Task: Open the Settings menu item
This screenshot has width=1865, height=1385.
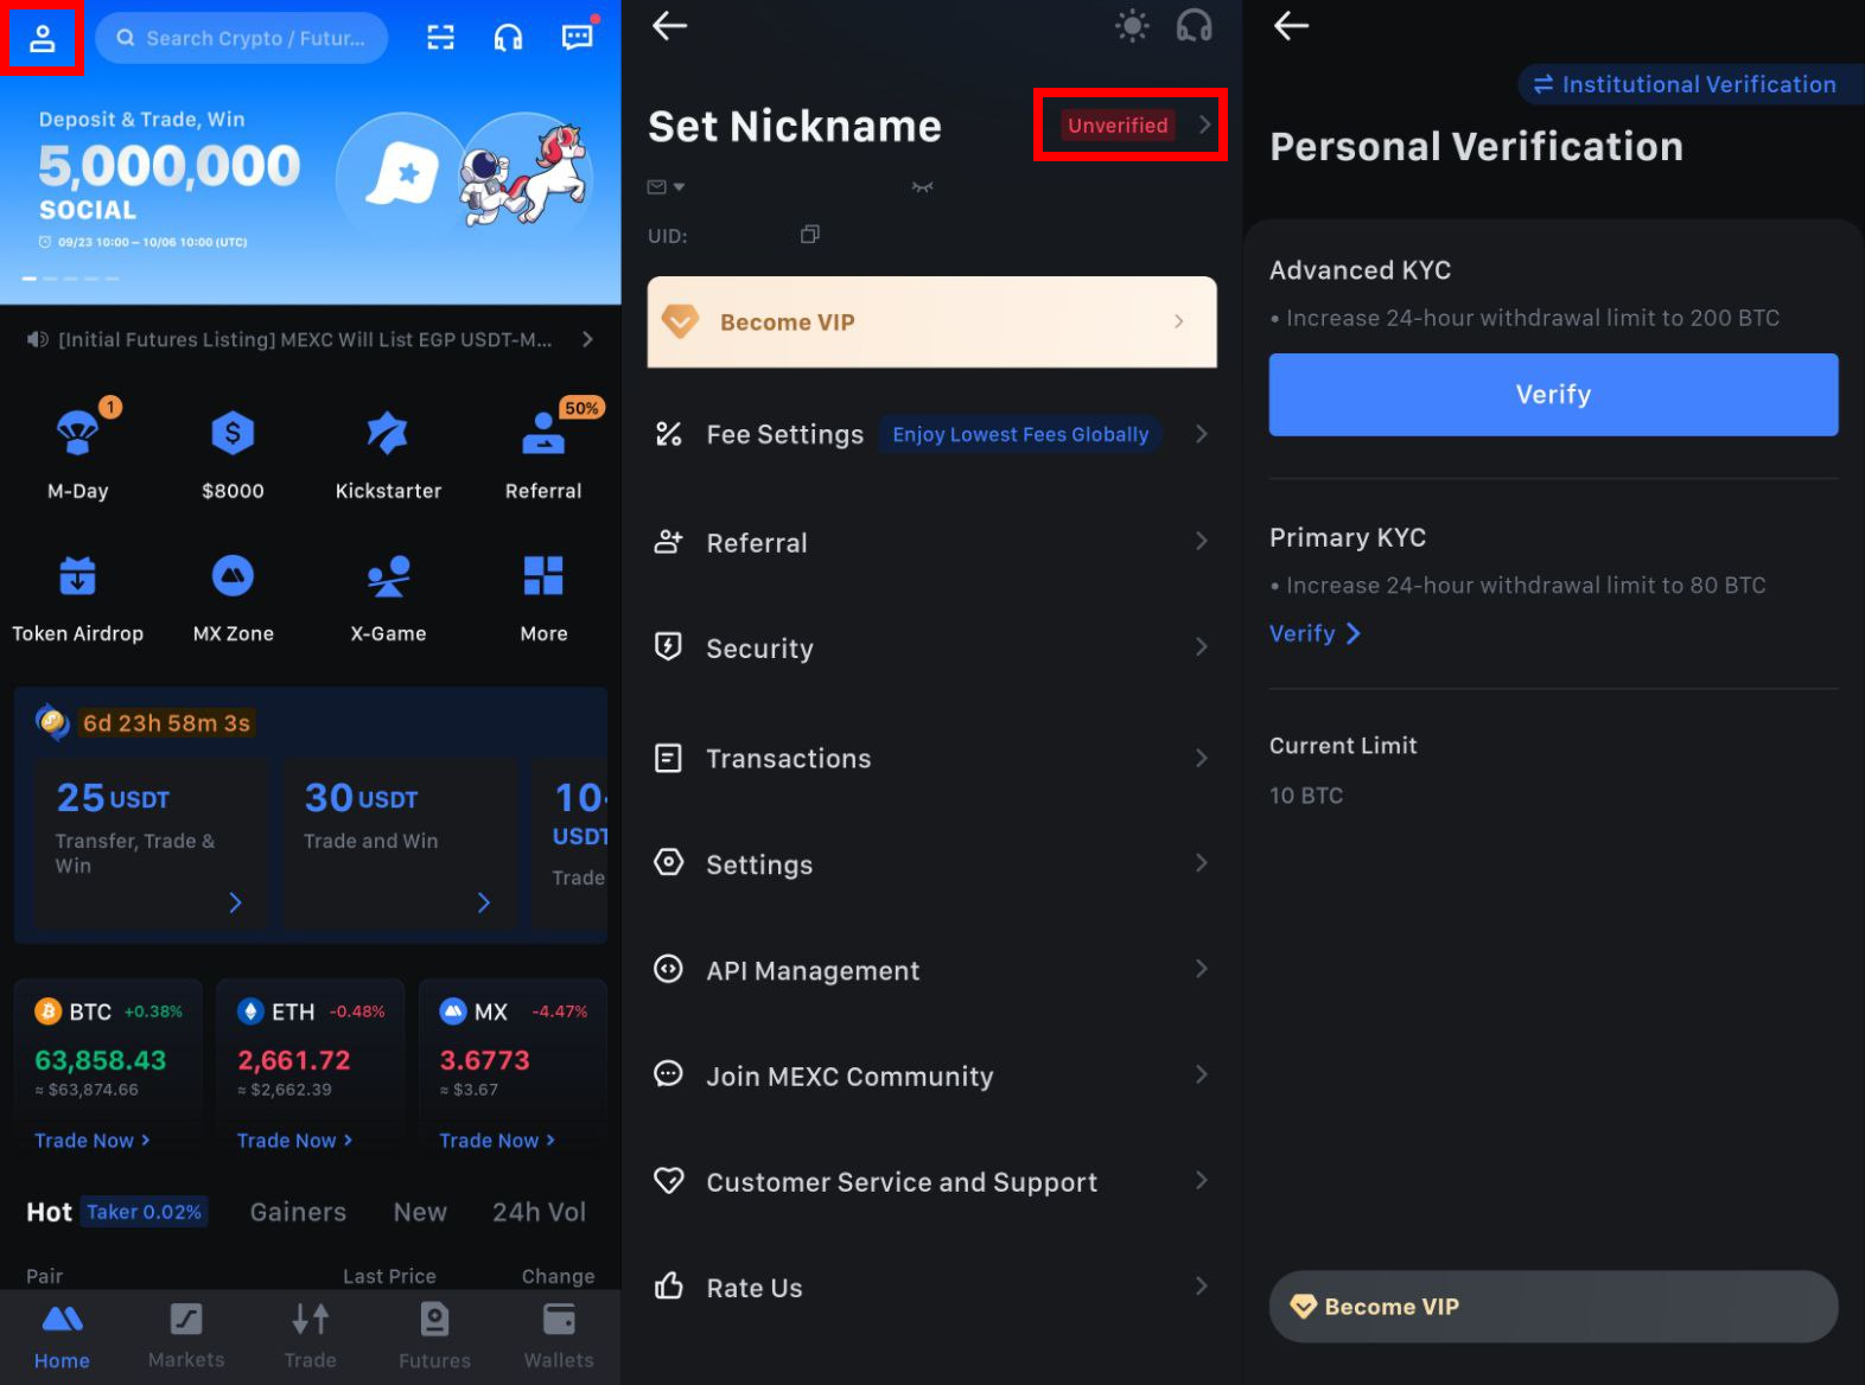Action: point(932,863)
